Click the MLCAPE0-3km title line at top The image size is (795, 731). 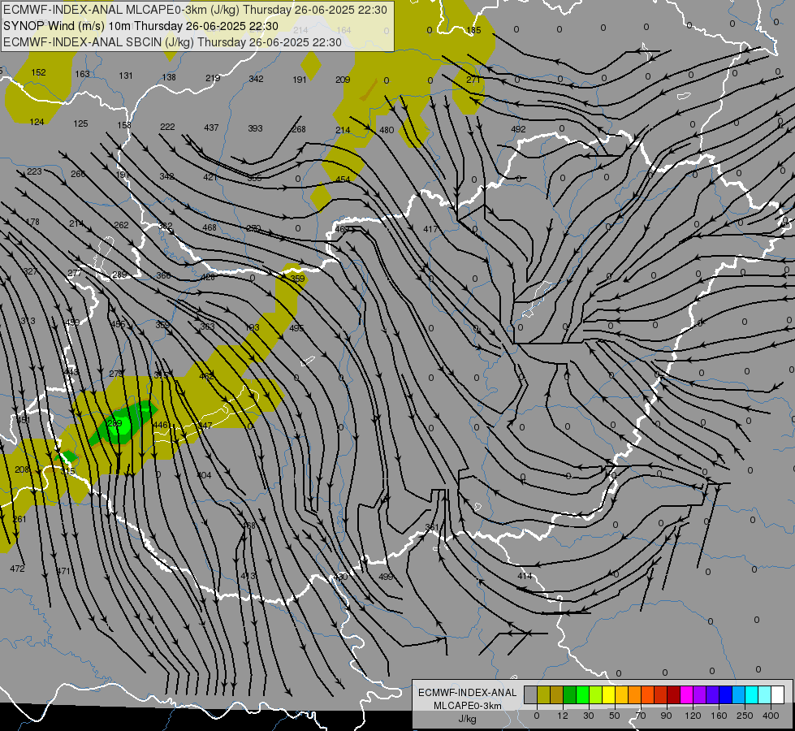(195, 10)
